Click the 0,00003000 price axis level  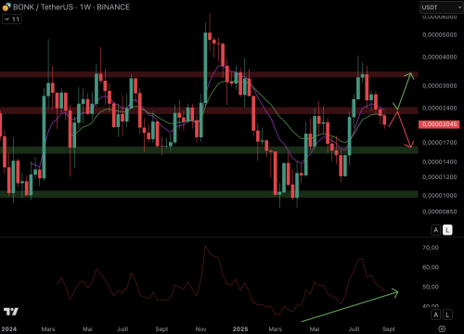click(439, 85)
